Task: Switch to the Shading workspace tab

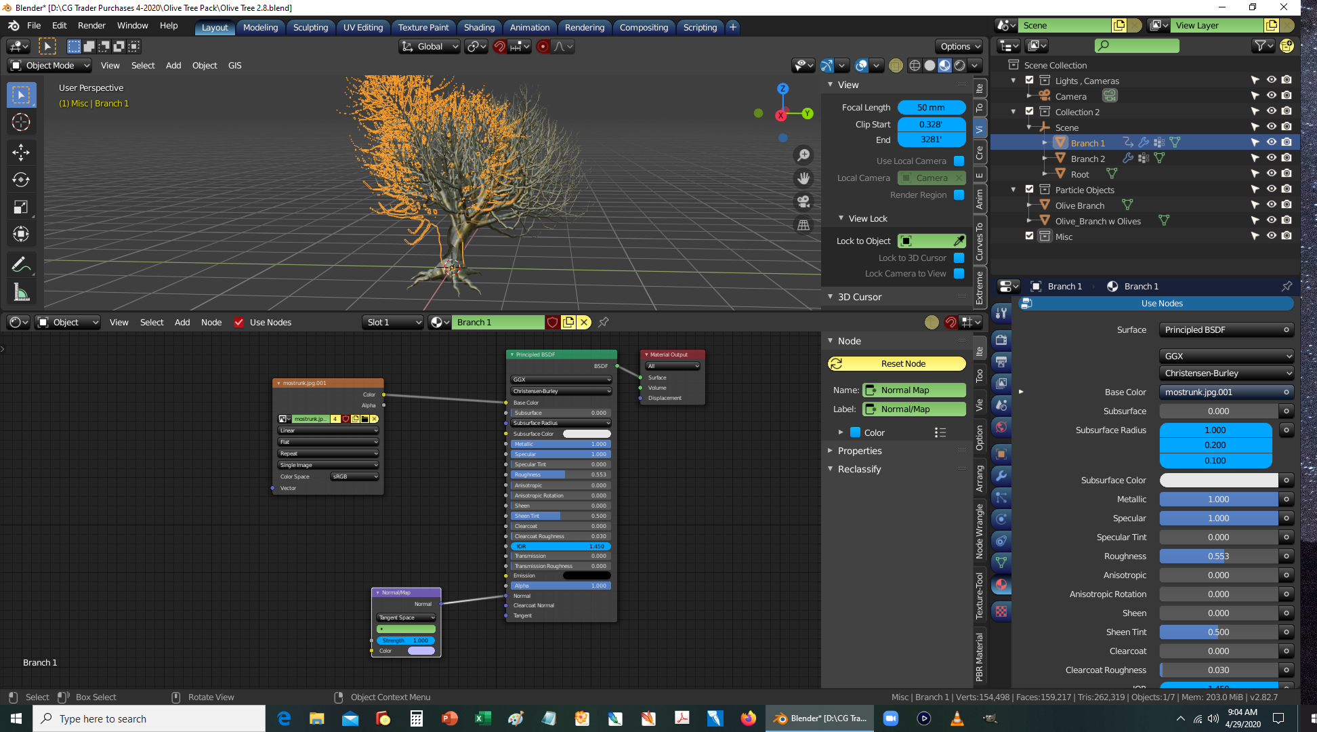Action: tap(479, 27)
